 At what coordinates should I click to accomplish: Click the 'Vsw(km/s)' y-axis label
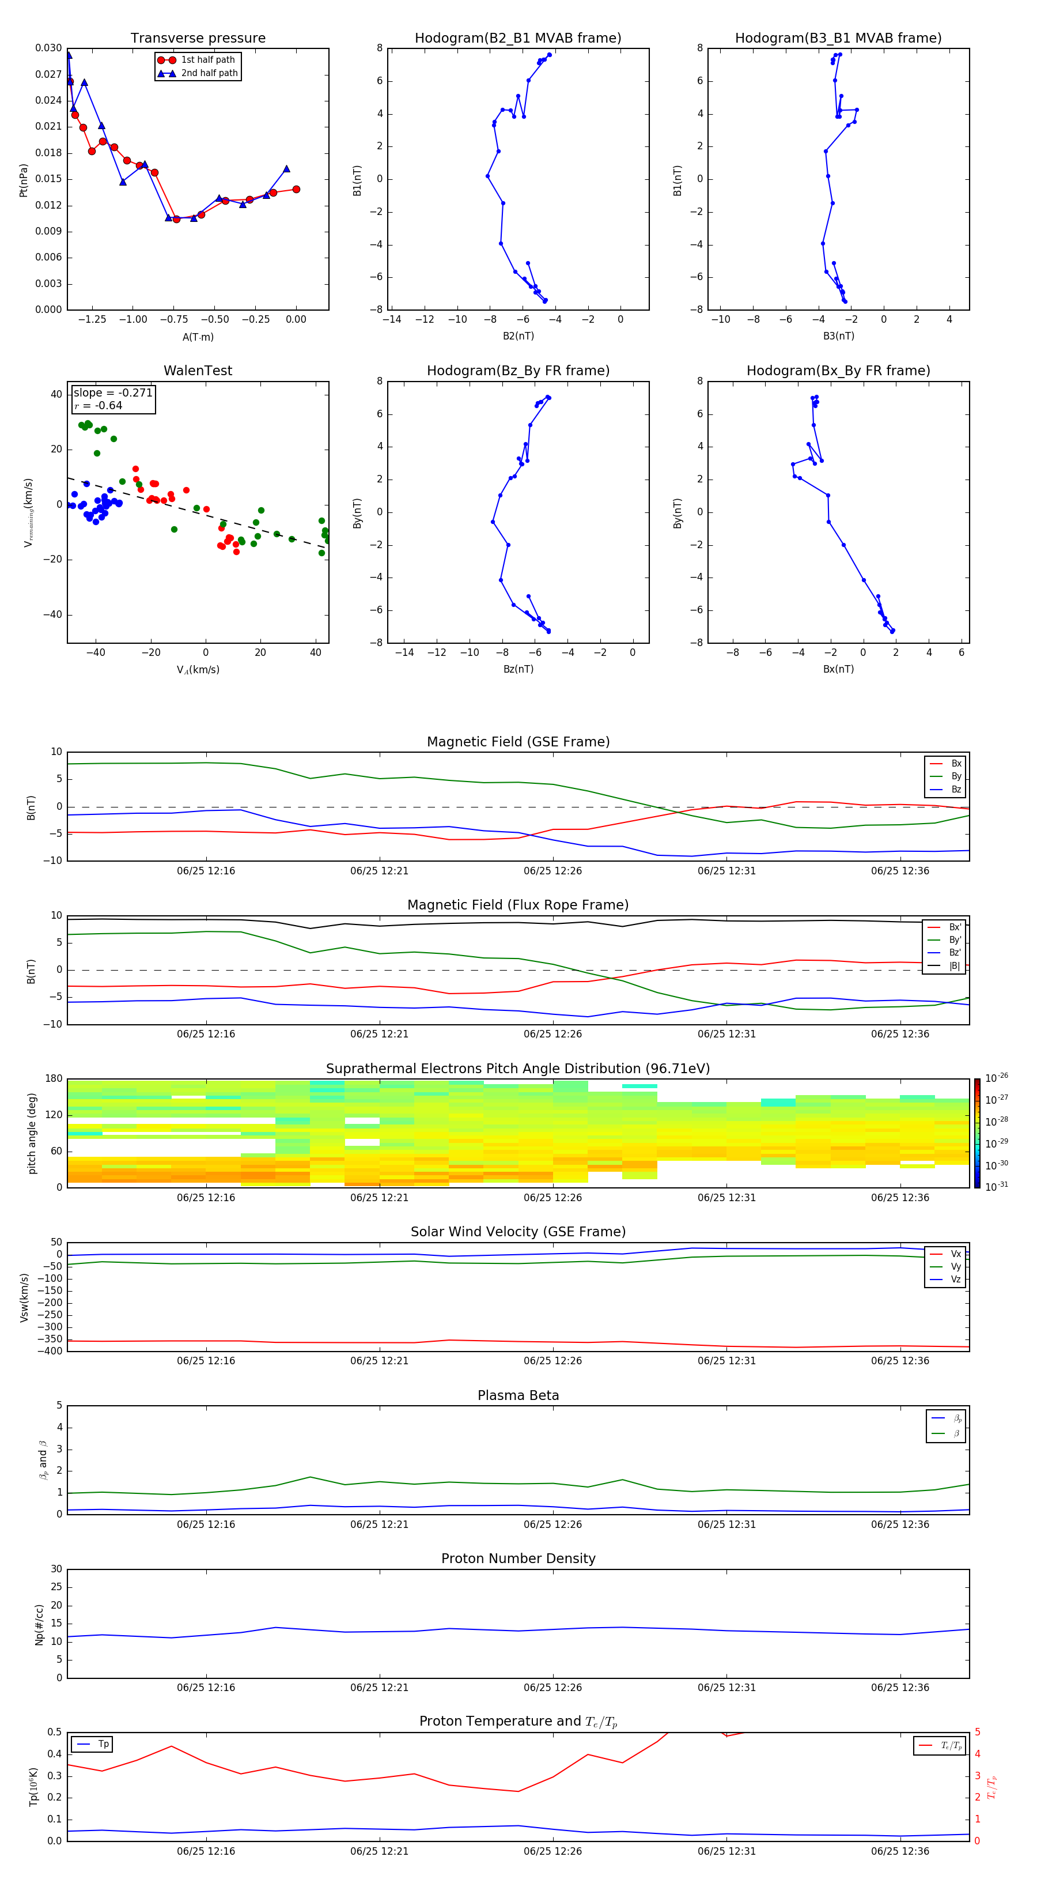point(24,1297)
